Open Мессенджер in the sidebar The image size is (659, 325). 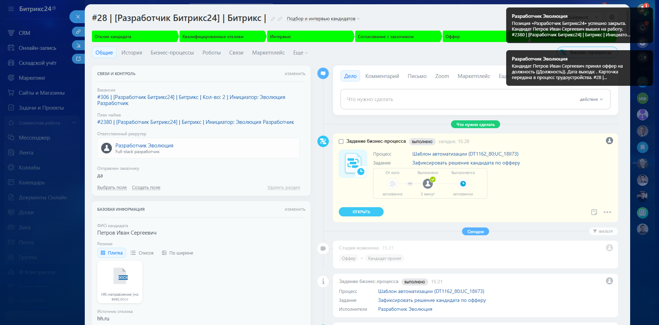coord(34,138)
